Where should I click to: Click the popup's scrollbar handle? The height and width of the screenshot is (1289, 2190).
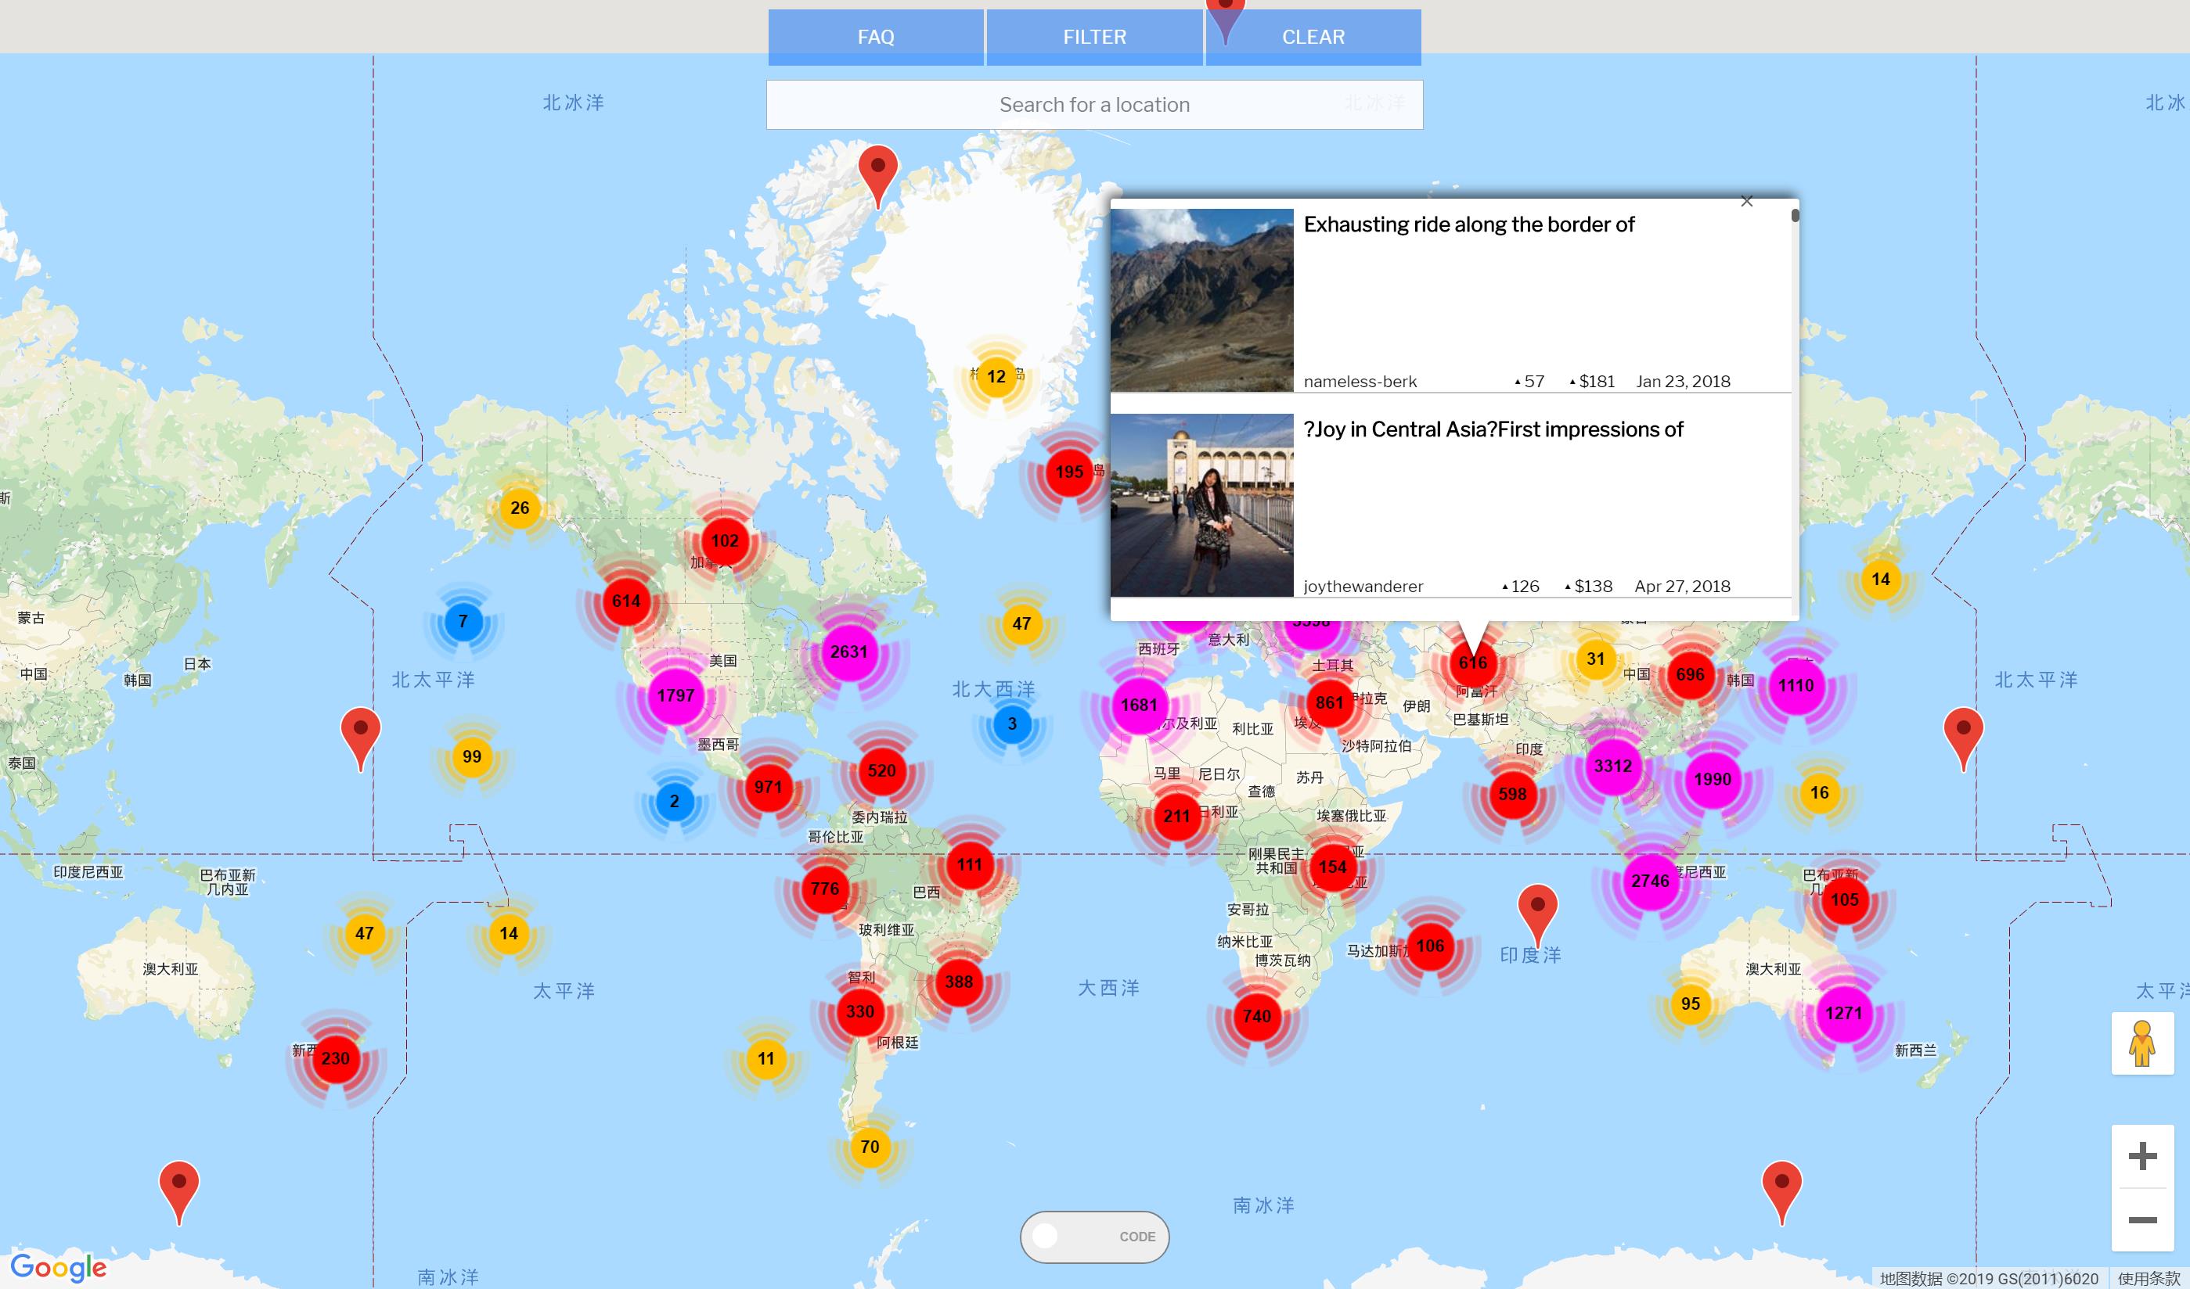(1795, 215)
